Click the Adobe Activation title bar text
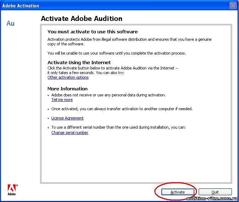Viewport: 239px width, 202px height. (x=21, y=6)
